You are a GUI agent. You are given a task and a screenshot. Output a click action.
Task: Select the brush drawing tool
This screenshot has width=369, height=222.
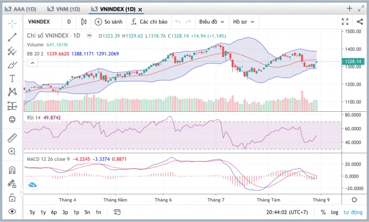tap(12, 65)
